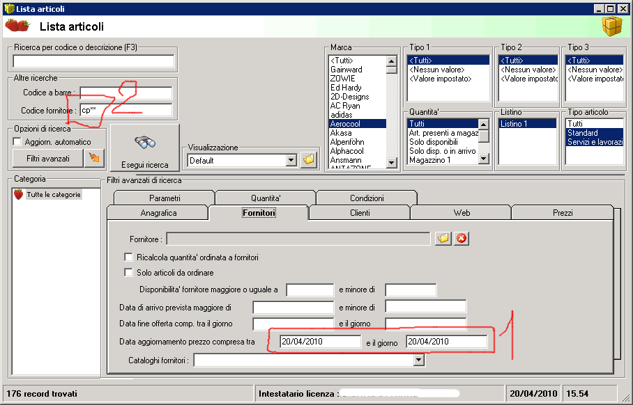Select 2D-Designs brand
The height and width of the screenshot is (405, 633).
(x=357, y=97)
